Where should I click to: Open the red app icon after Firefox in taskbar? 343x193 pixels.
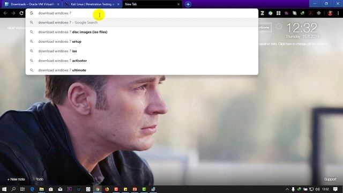(x=116, y=189)
